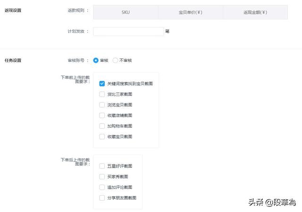Check the 追加评论截图 checkbox
Screen dimensions: 302x212
point(102,187)
